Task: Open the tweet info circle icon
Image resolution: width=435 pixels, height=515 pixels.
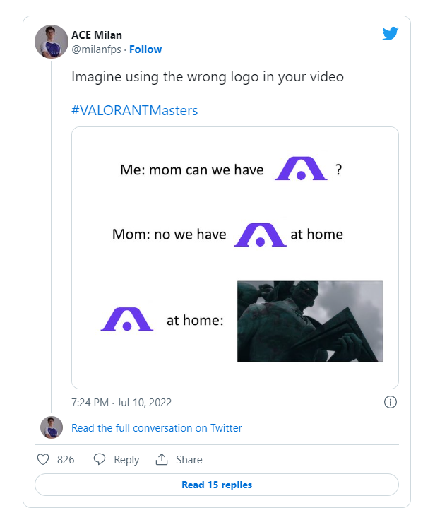Action: (x=391, y=402)
